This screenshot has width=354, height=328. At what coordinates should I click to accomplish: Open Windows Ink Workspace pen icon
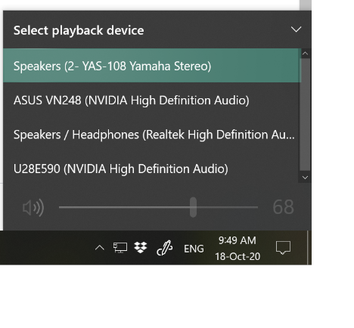165,248
